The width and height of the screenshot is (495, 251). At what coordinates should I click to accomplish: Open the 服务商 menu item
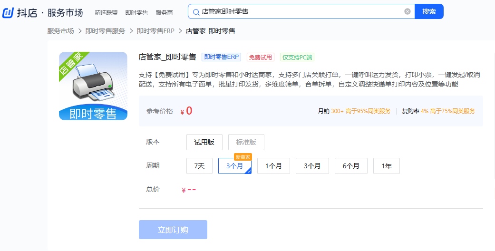pos(164,13)
